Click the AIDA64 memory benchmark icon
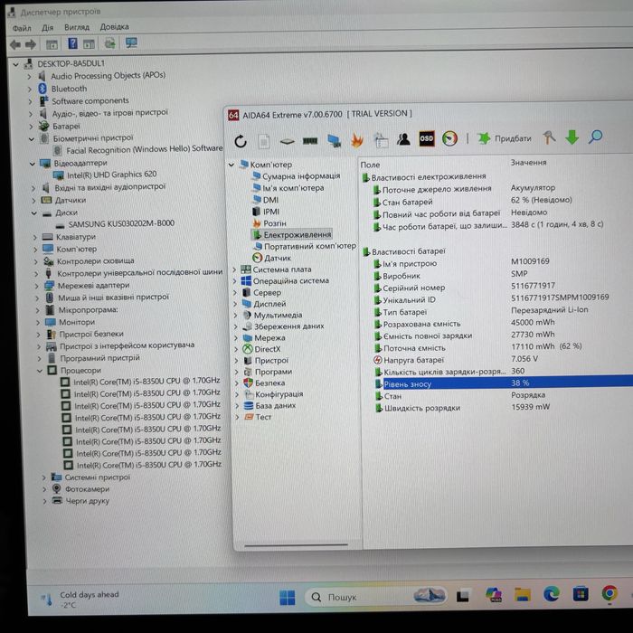The width and height of the screenshot is (633, 633). (x=310, y=140)
